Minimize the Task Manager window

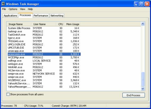(136, 4)
